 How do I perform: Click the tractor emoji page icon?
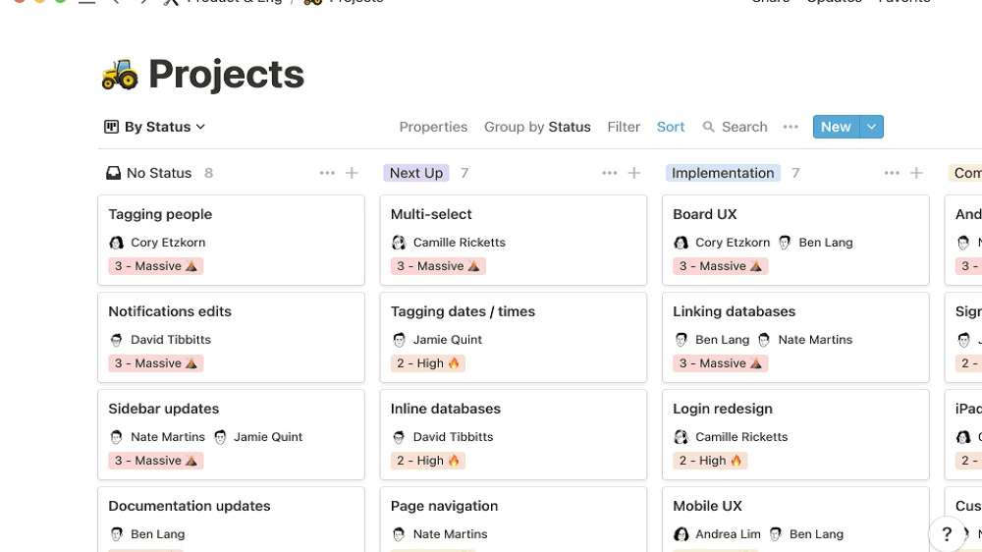pyautogui.click(x=119, y=75)
